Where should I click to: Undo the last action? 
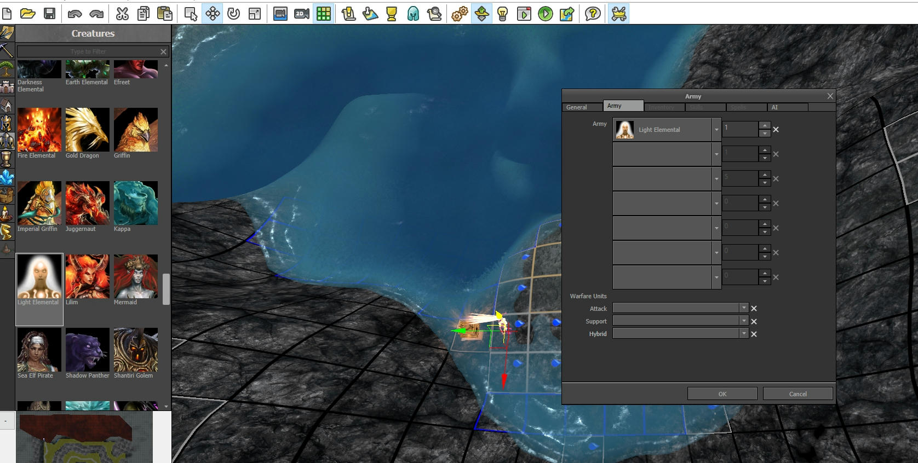[x=75, y=14]
